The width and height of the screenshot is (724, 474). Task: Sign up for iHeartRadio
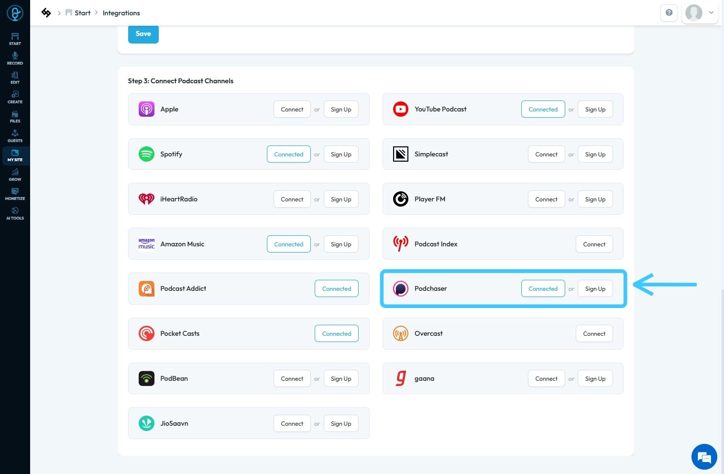click(341, 199)
